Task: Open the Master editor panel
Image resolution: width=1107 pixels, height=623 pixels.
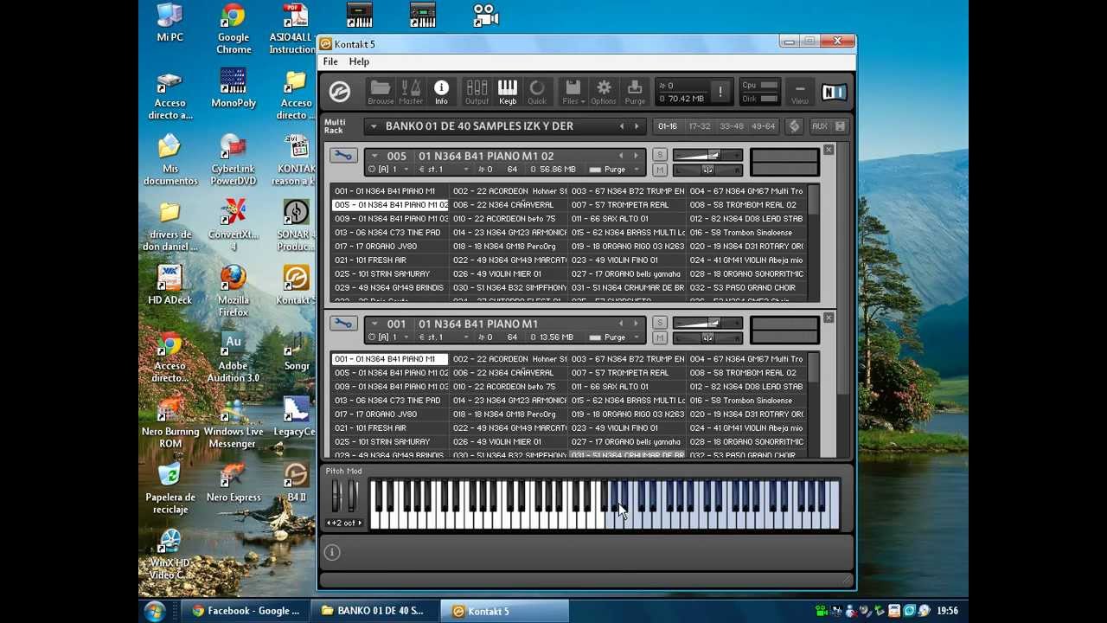Action: pos(411,92)
